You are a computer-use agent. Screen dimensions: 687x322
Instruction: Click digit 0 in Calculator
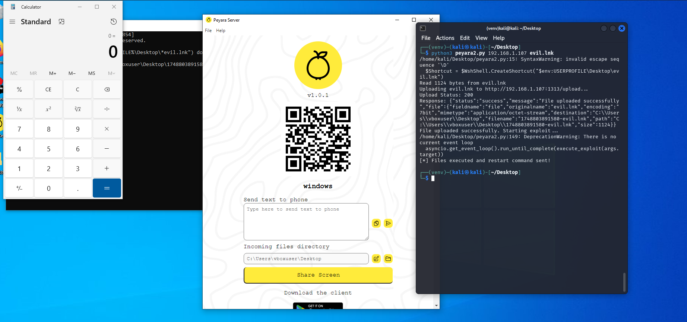click(48, 188)
